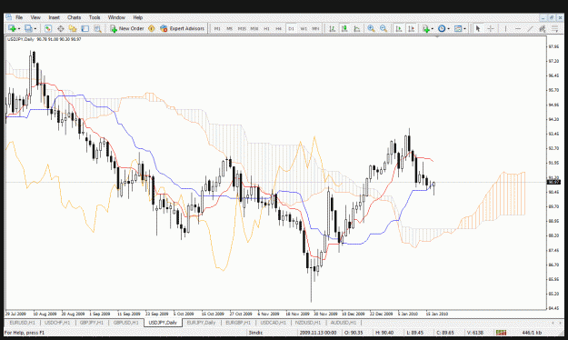568x340 pixels.
Task: Toggle the Terminal window icon
Action: 85,28
